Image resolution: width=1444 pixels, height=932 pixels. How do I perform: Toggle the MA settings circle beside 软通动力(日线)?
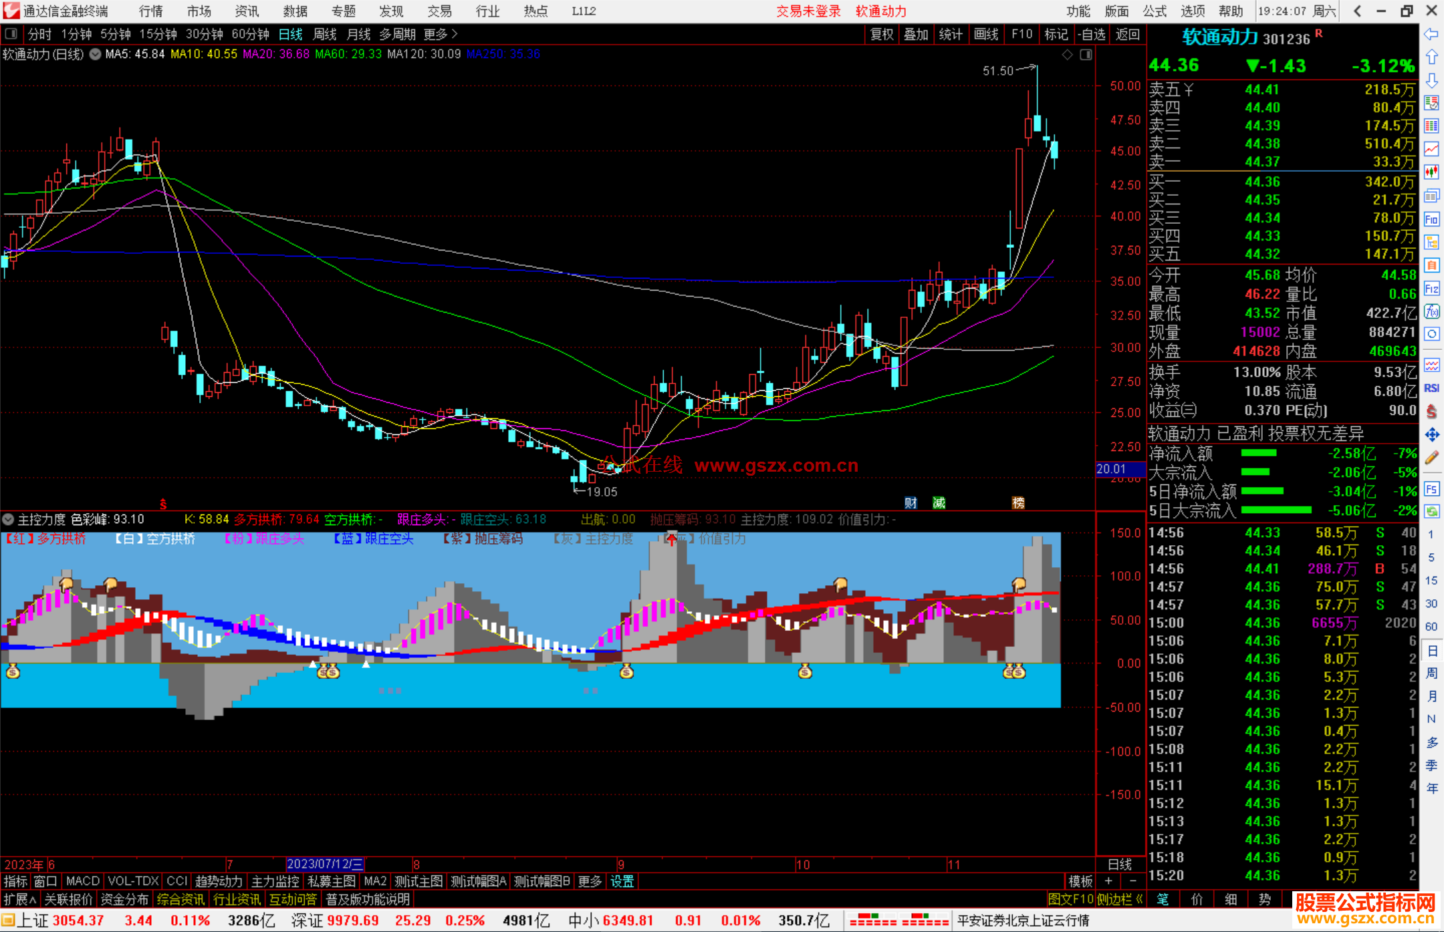[x=95, y=54]
